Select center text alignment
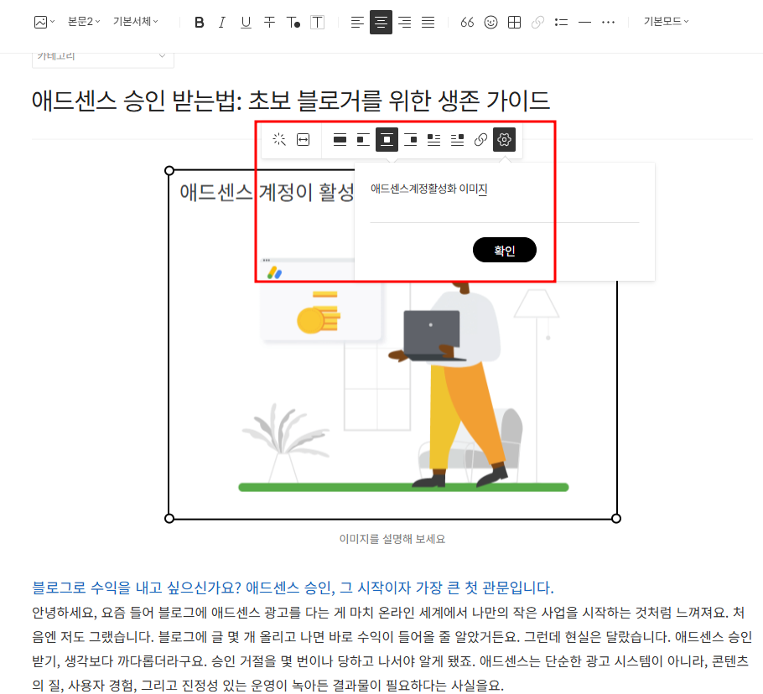This screenshot has height=694, width=763. [381, 23]
